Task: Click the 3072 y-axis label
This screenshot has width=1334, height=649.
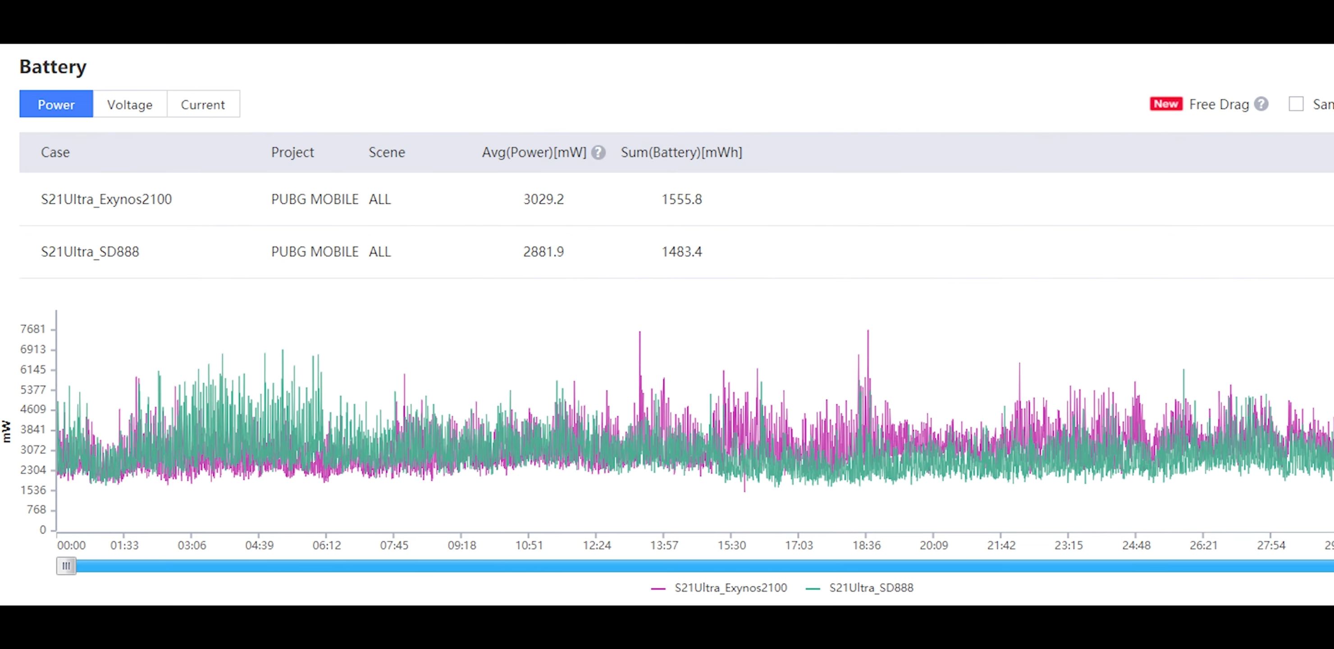Action: (x=33, y=450)
